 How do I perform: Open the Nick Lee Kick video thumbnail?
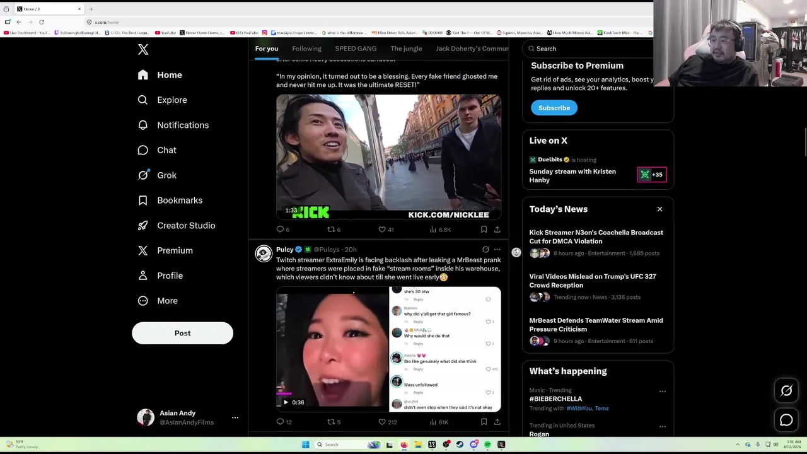tap(388, 157)
